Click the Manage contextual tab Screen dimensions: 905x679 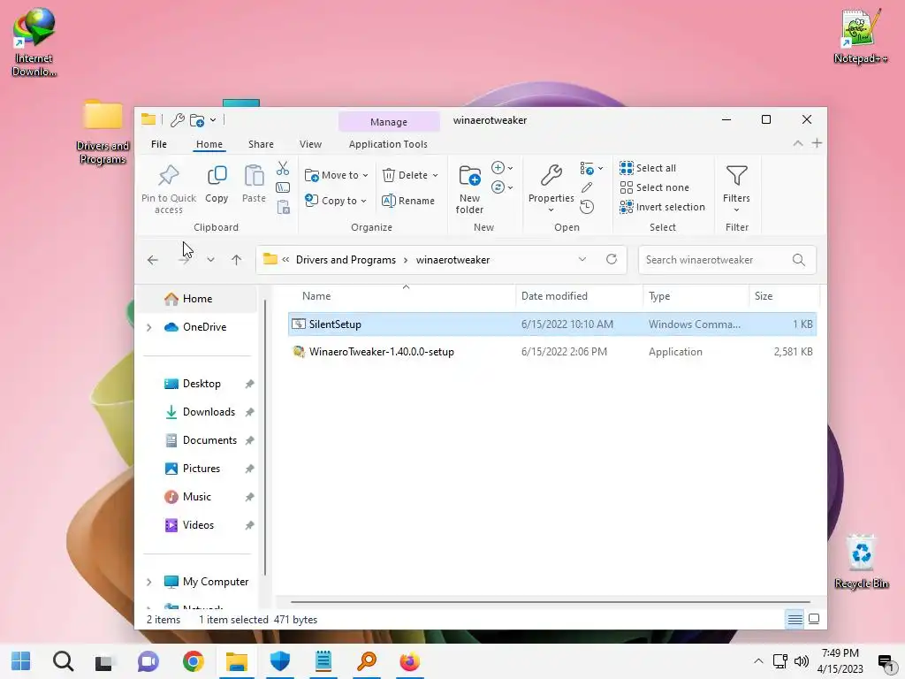pyautogui.click(x=389, y=122)
